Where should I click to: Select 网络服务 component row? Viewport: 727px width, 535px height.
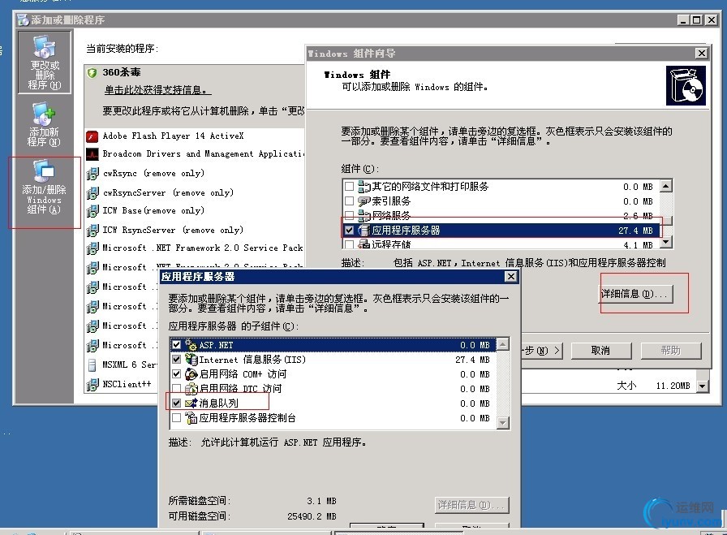click(x=501, y=216)
